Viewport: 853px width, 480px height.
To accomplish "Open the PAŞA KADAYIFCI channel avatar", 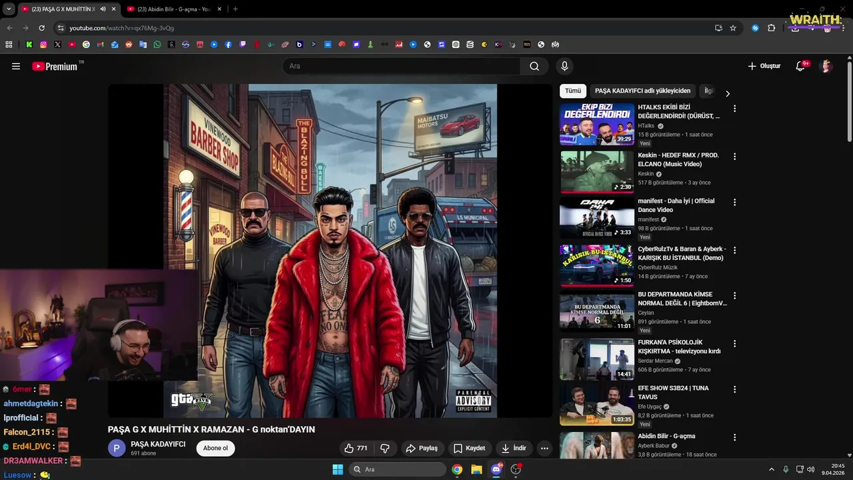I will 117,448.
